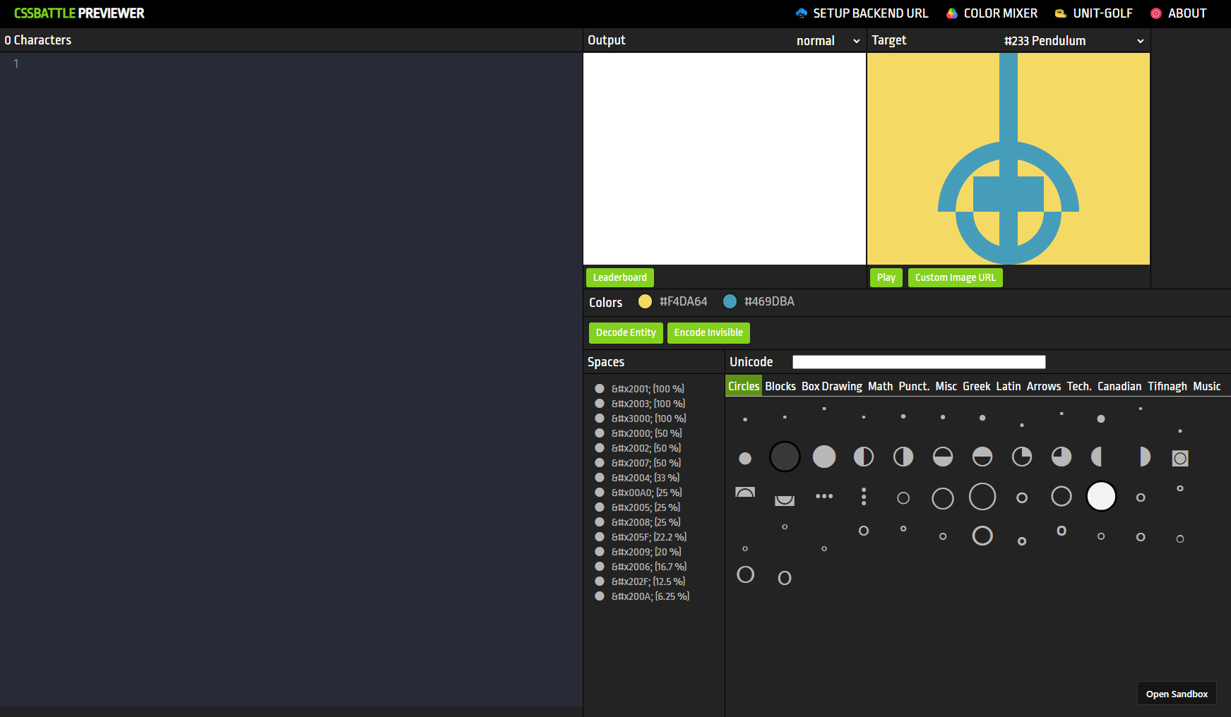Screen dimensions: 1231x717
Task: Choose the triple dot circle glyph
Action: [x=824, y=497]
